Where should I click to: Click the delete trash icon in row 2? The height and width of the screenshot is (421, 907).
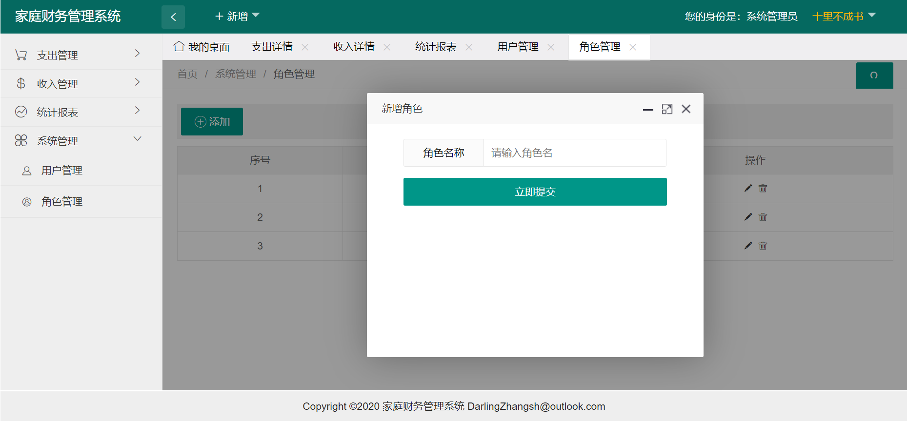point(763,217)
